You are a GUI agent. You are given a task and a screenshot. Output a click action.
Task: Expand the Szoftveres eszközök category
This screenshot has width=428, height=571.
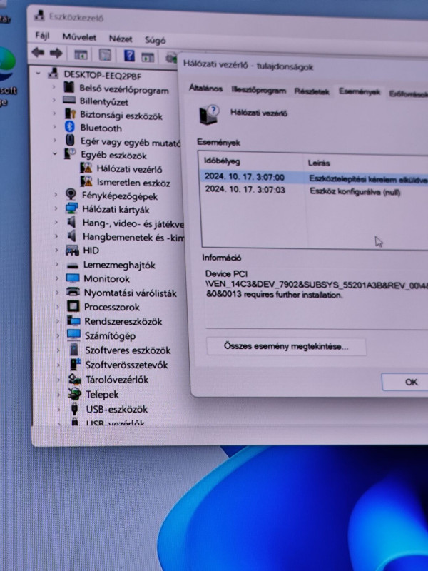coord(58,350)
